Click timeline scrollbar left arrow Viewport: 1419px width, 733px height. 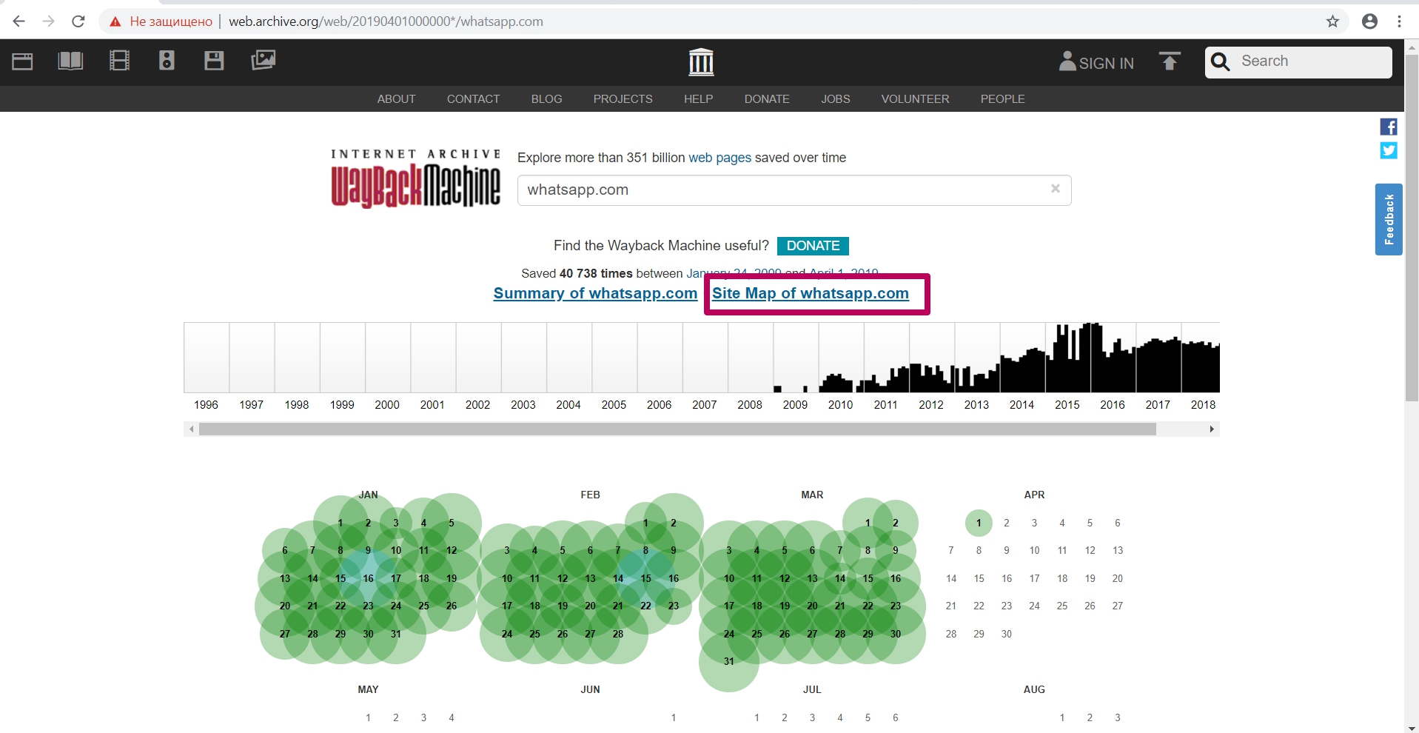[192, 429]
